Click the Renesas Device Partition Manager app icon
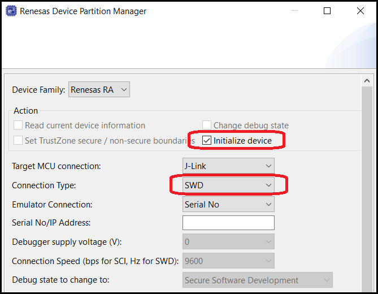The height and width of the screenshot is (294, 378). (11, 11)
